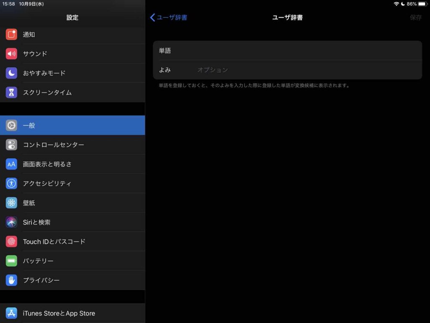Image resolution: width=430 pixels, height=323 pixels.
Task: Tap the battery indicator in status bar
Action: tap(422, 4)
